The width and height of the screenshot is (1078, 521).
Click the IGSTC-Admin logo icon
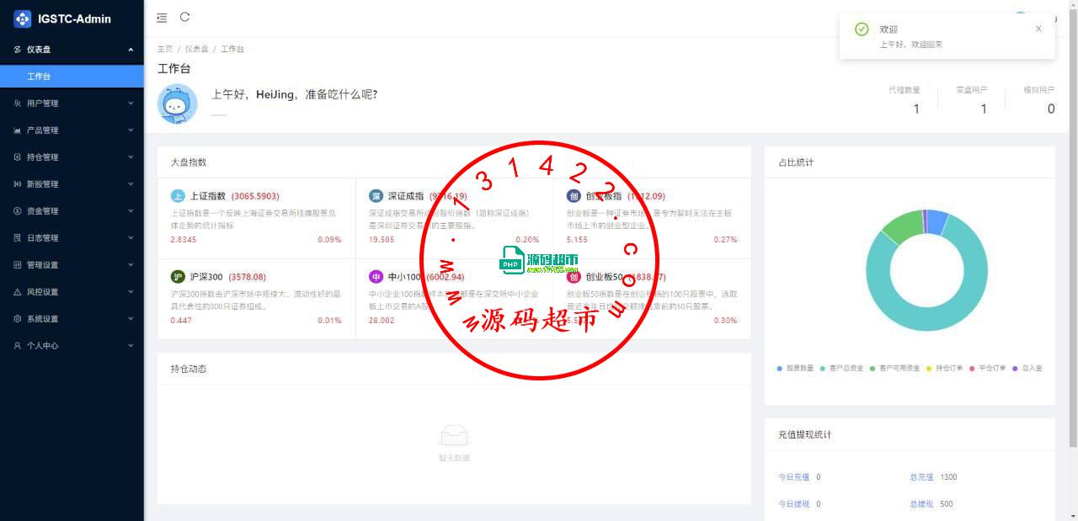click(x=23, y=19)
